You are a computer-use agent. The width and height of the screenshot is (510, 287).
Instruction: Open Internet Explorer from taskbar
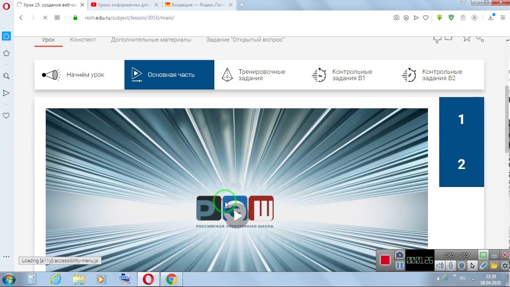coord(56,279)
